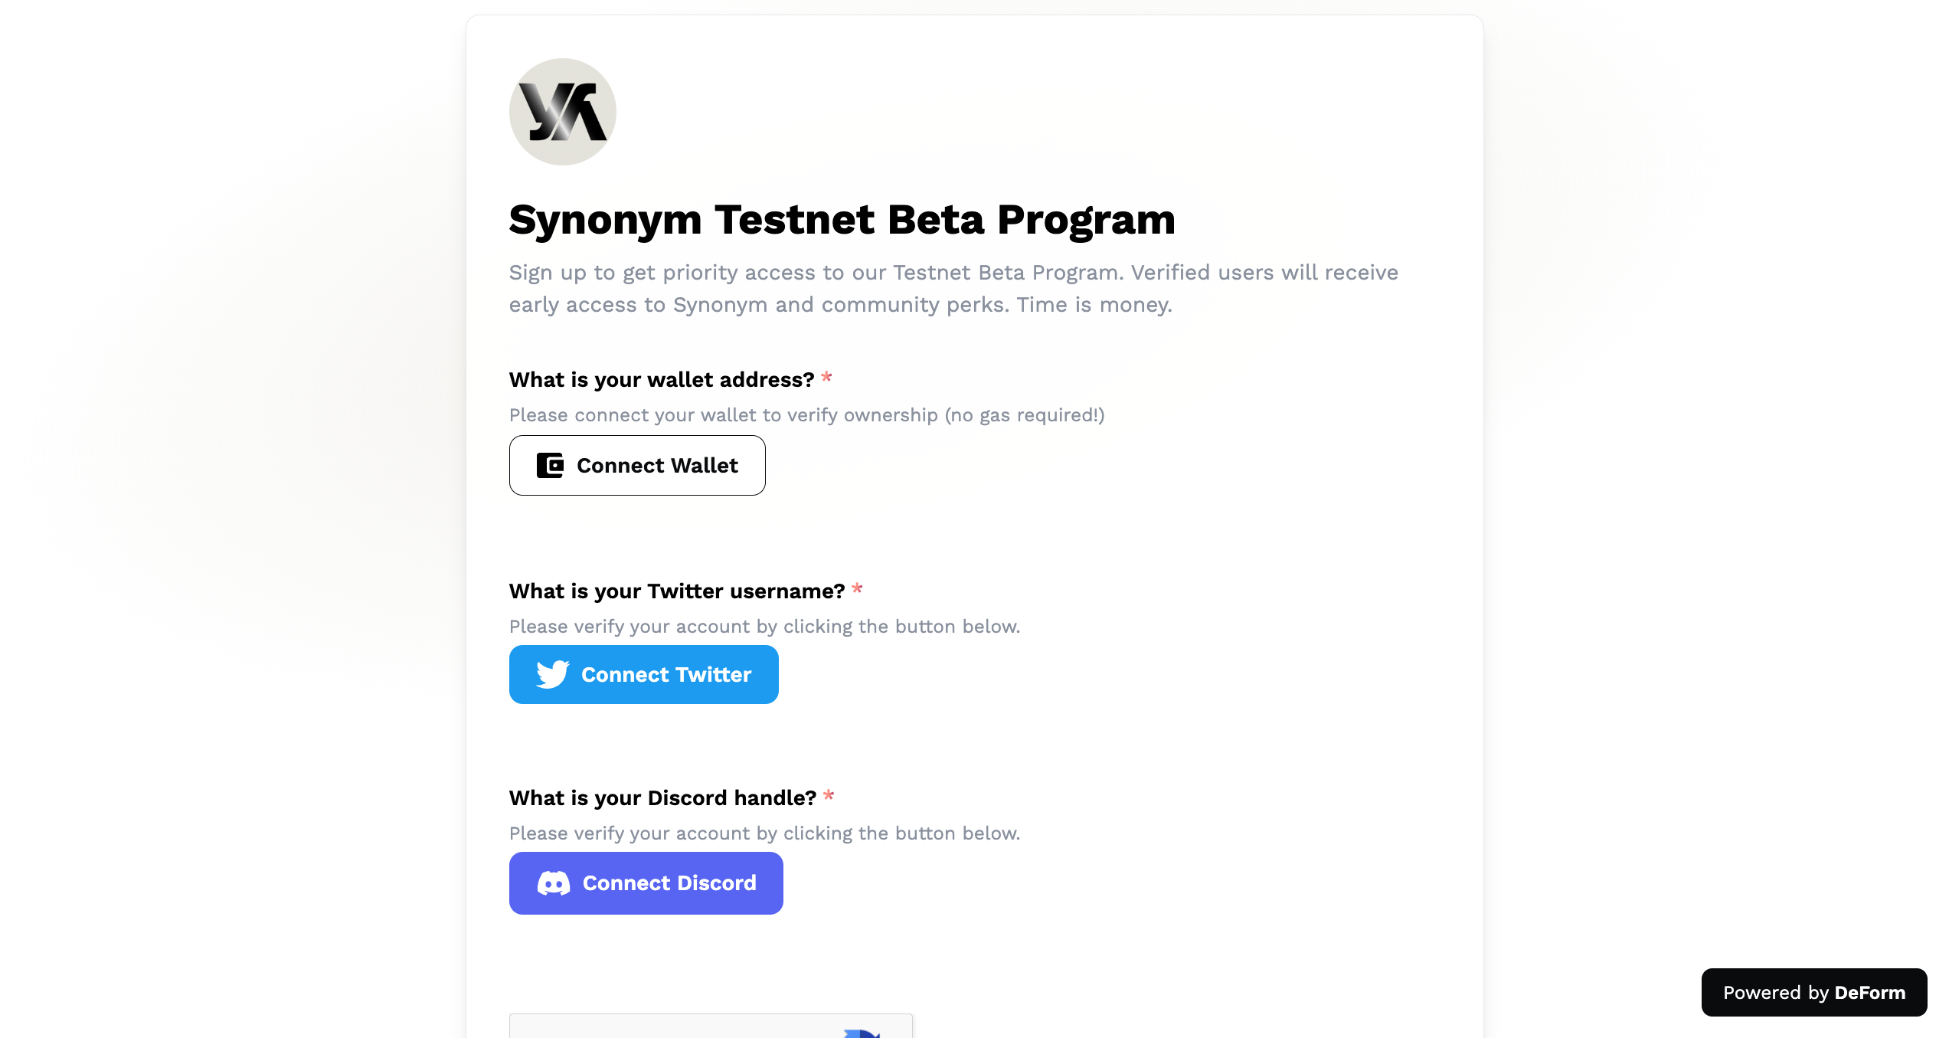1949x1038 pixels.
Task: Click the wallet ownership helper text
Action: [806, 415]
